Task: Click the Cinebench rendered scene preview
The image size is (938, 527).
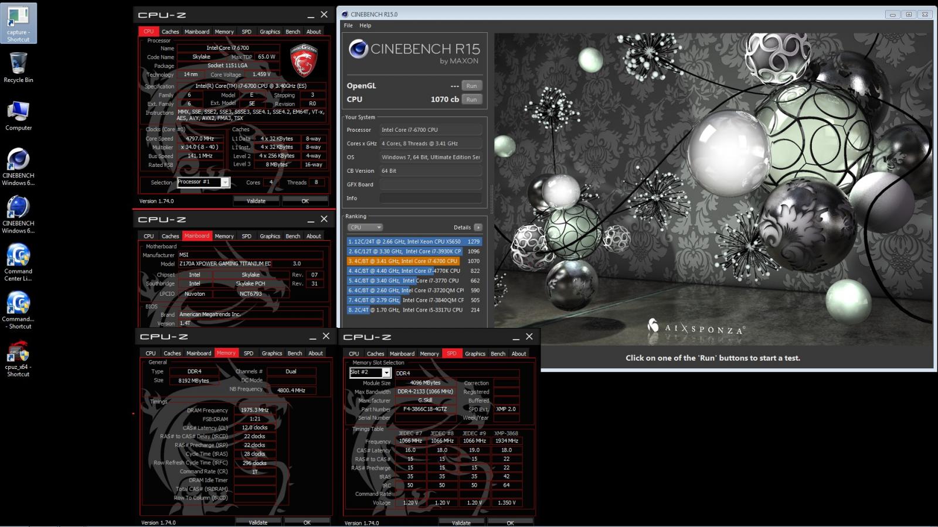Action: point(713,189)
